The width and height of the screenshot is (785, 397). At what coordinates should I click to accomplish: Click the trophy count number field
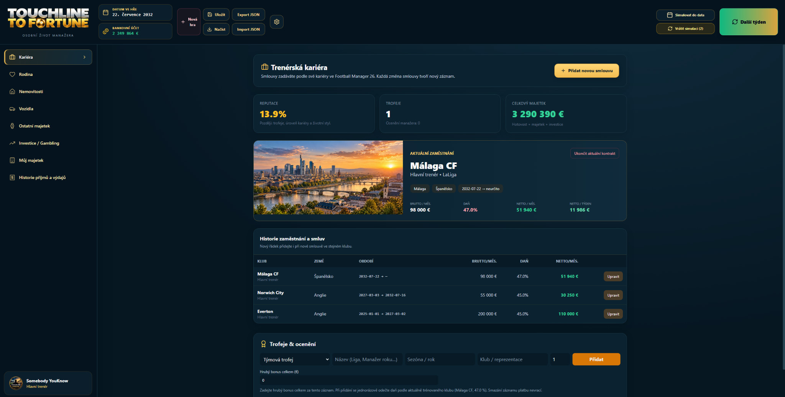coord(560,359)
